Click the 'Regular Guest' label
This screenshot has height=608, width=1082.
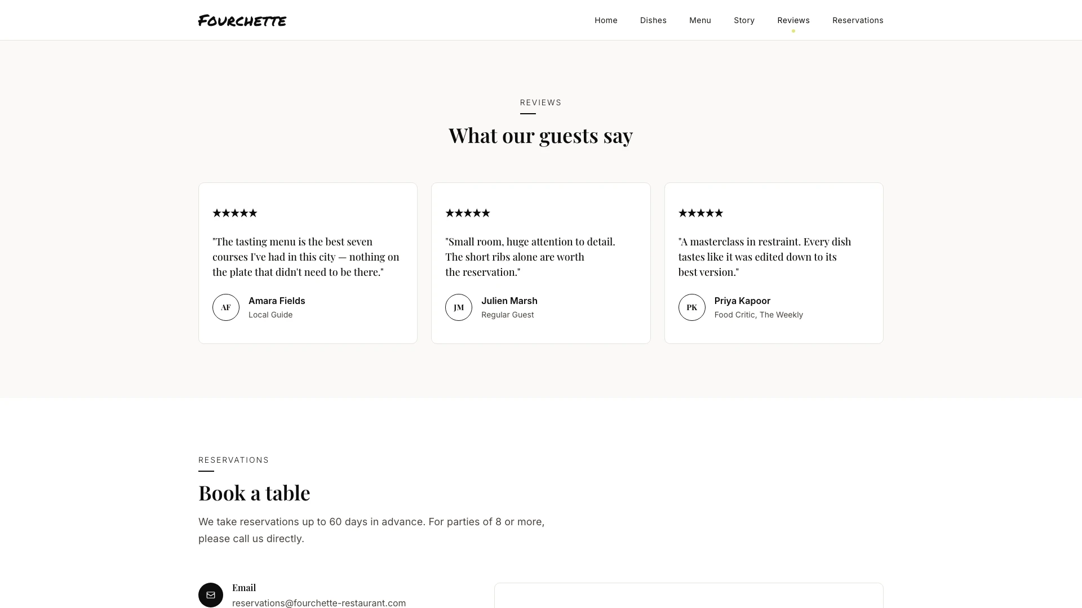pos(507,315)
